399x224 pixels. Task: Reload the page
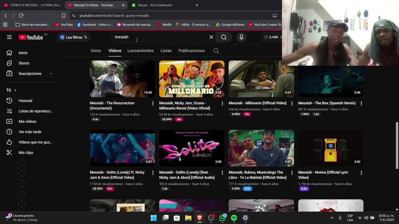21,16
